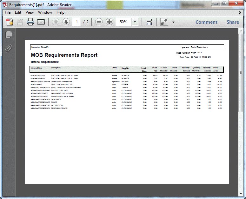Zoom in with the plus button
The image size is (246, 199).
pos(110,22)
